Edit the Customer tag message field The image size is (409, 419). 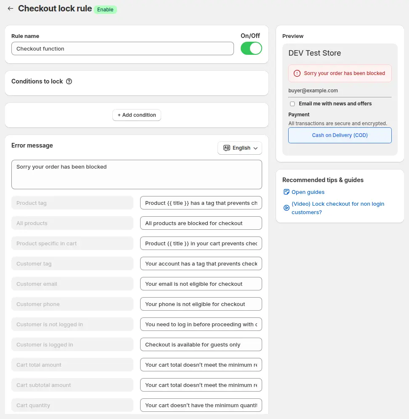click(x=201, y=264)
